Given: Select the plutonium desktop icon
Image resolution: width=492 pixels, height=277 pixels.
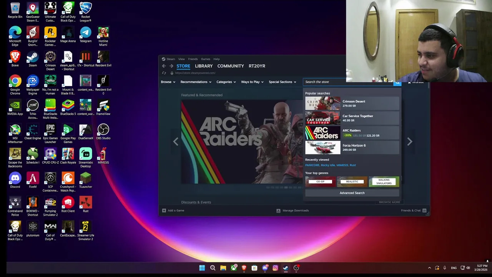Looking at the screenshot, I should pos(33,229).
